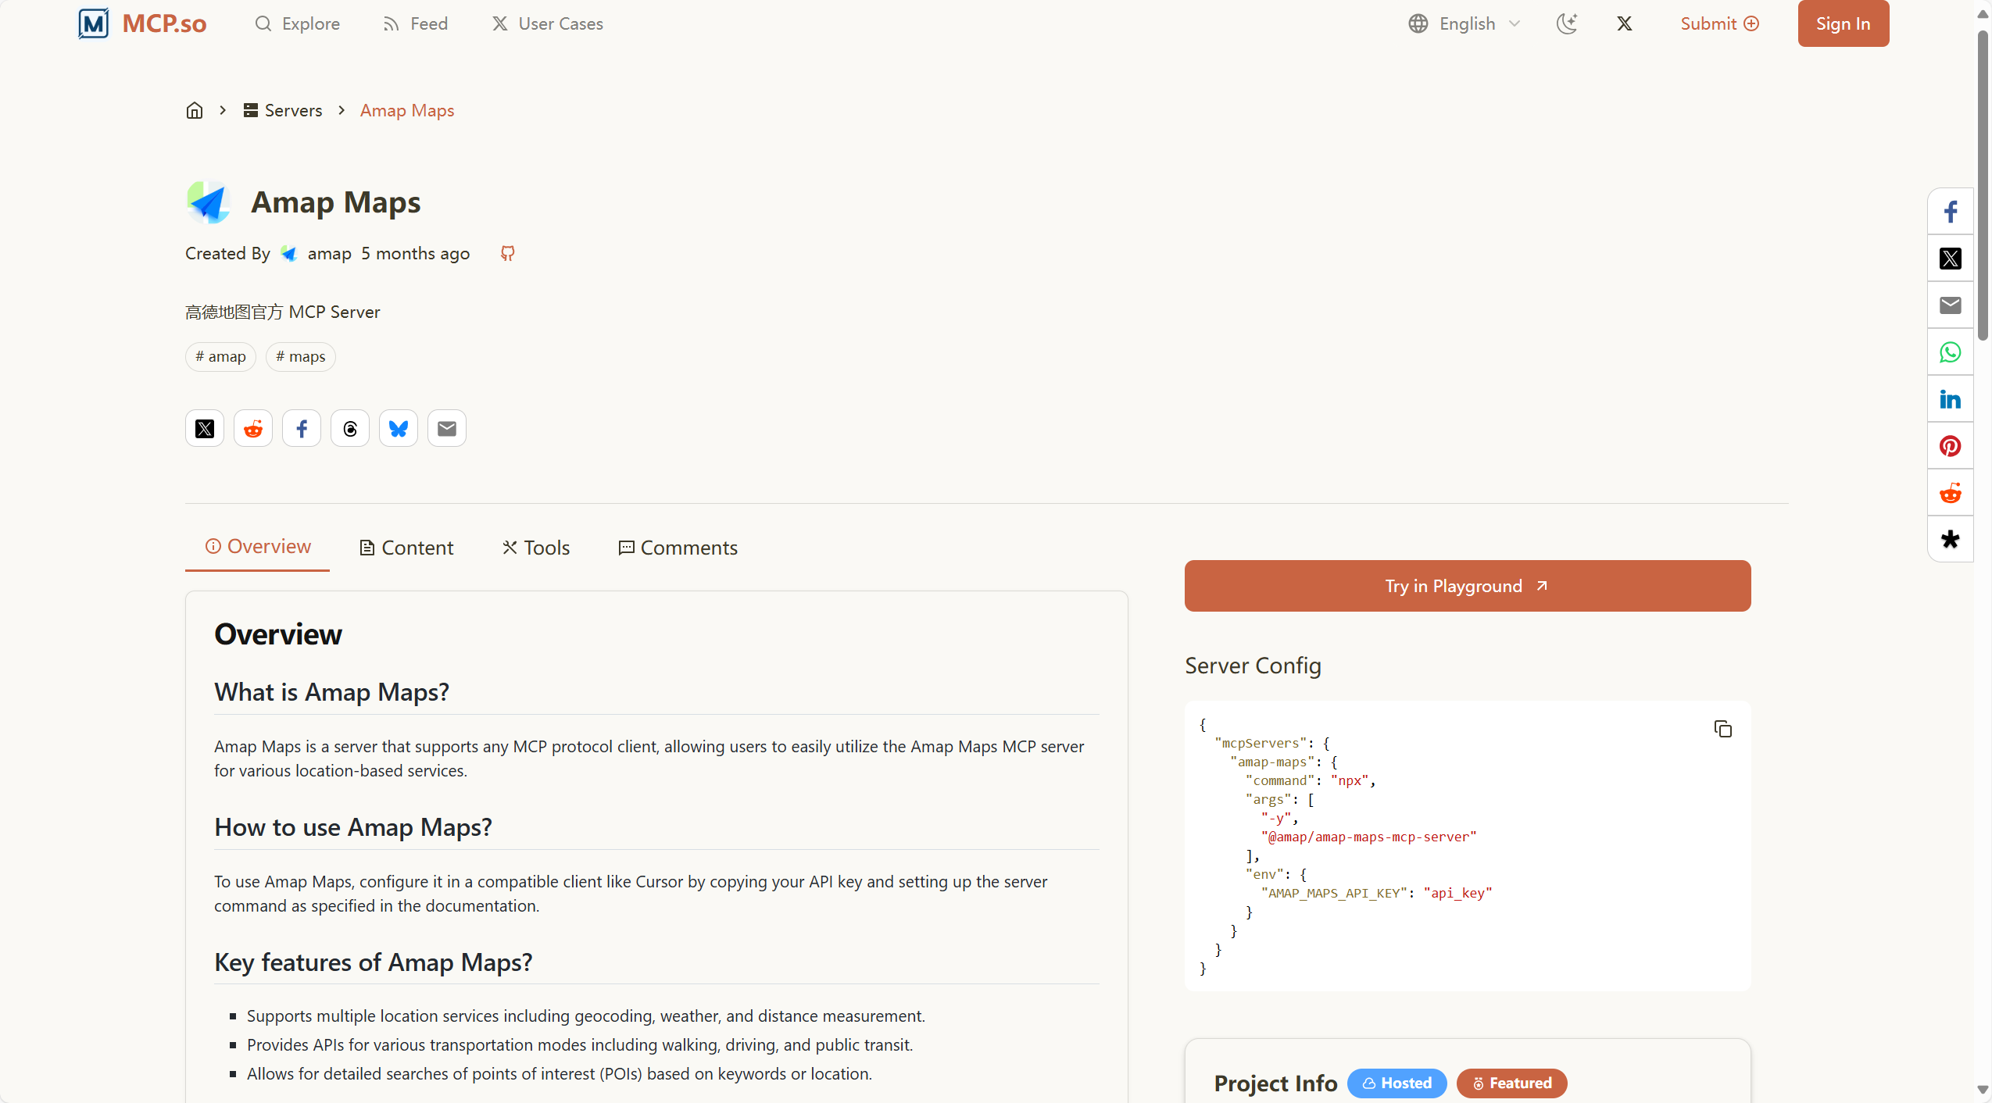Image resolution: width=1992 pixels, height=1103 pixels.
Task: Click the Hosted badge
Action: [x=1397, y=1083]
